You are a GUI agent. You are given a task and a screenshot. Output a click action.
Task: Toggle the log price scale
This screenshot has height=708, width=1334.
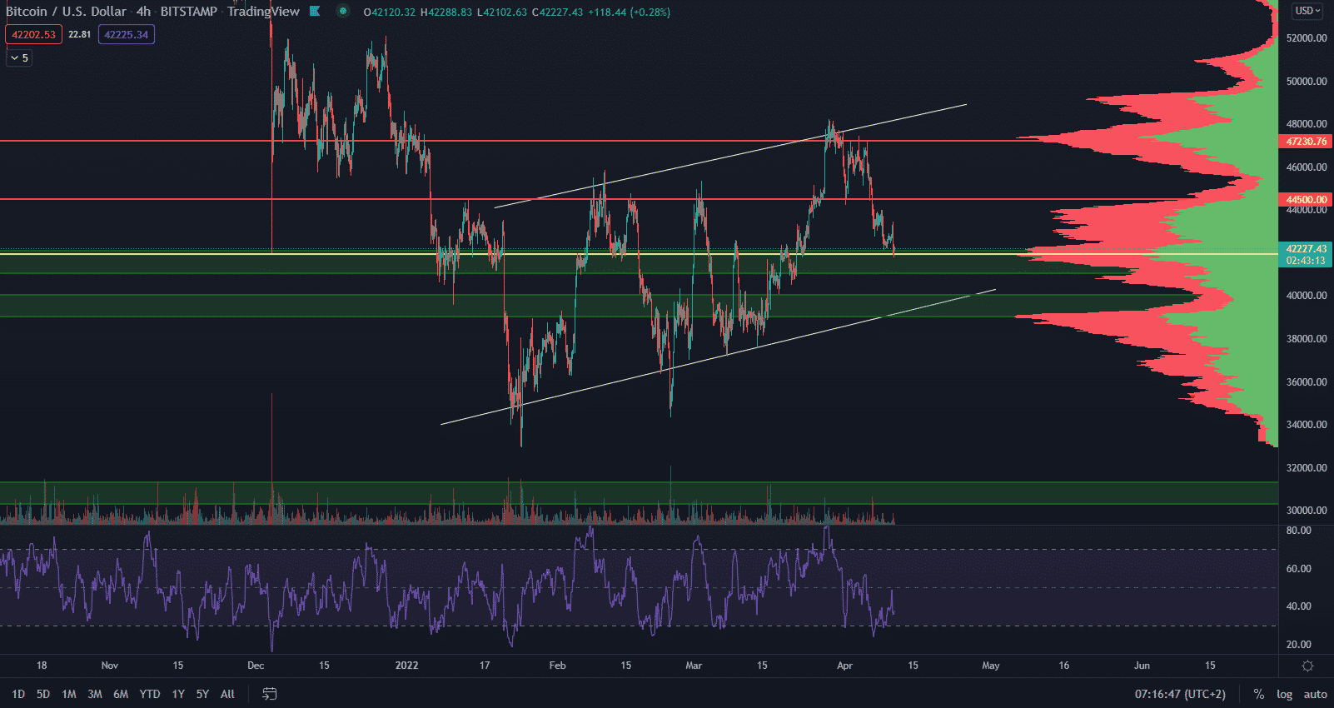coord(1284,694)
